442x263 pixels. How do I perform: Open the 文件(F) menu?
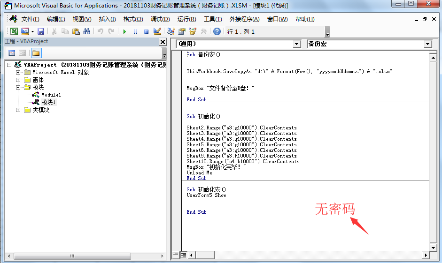coord(30,19)
